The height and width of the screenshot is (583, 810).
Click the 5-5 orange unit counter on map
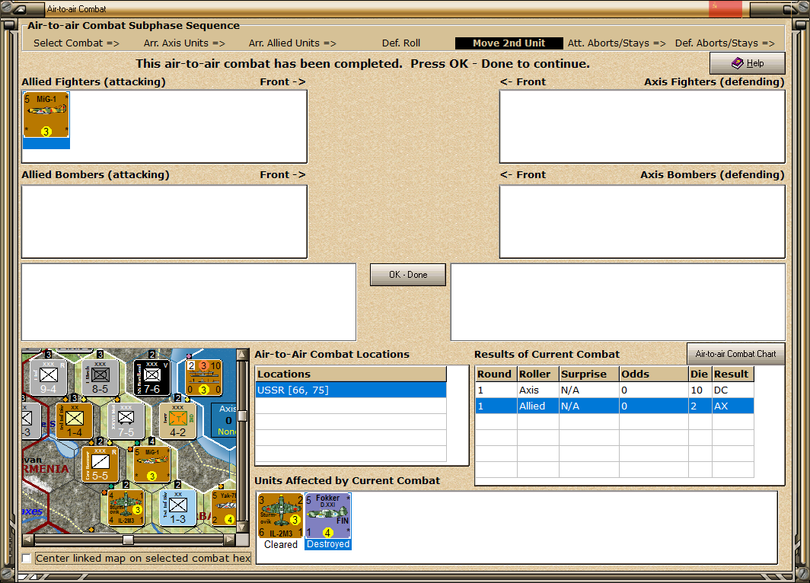100,465
